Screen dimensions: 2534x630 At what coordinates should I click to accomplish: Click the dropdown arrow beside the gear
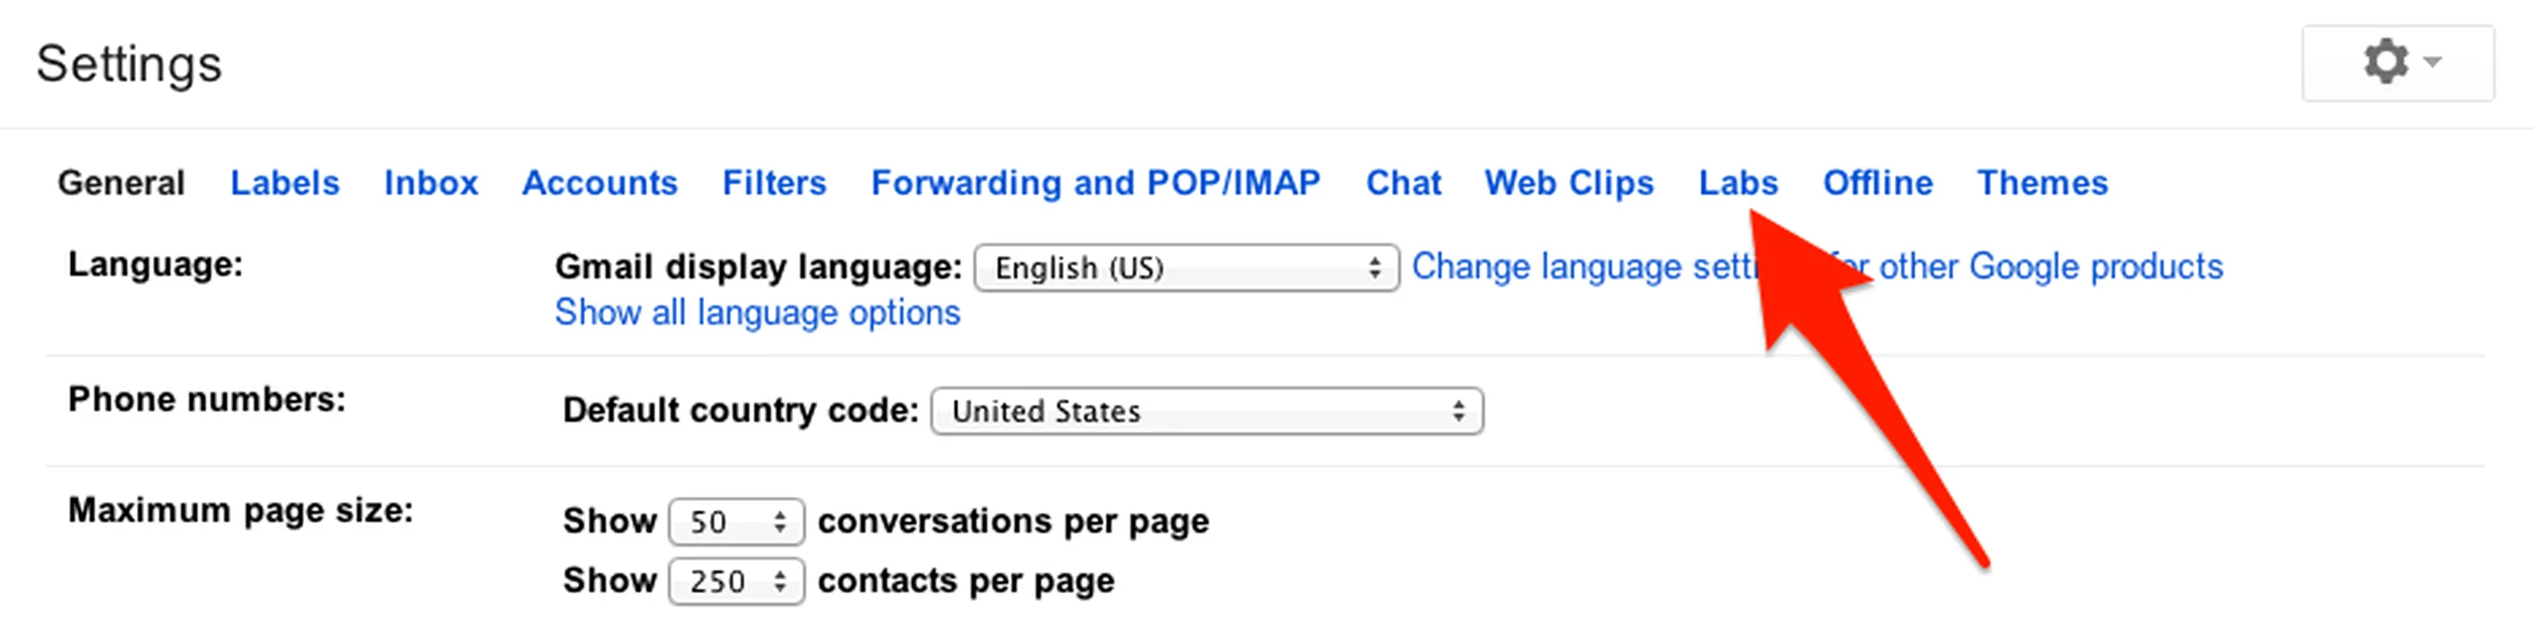click(2434, 63)
